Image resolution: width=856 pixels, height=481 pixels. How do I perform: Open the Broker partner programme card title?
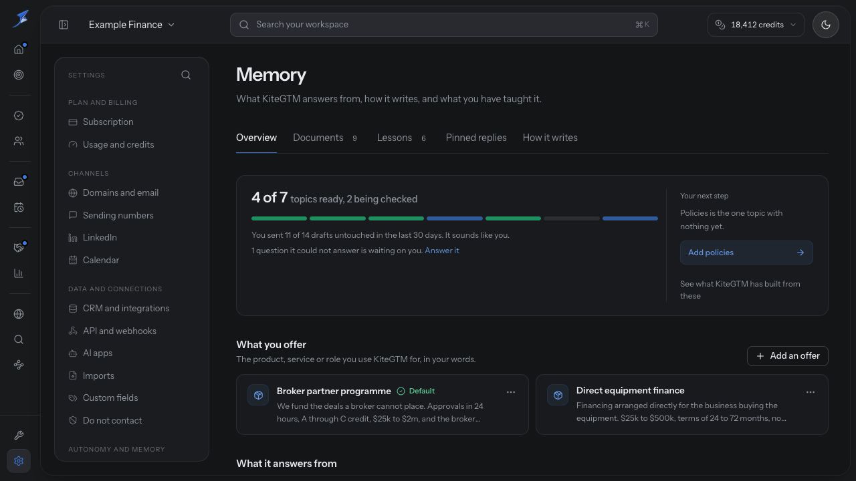(334, 391)
